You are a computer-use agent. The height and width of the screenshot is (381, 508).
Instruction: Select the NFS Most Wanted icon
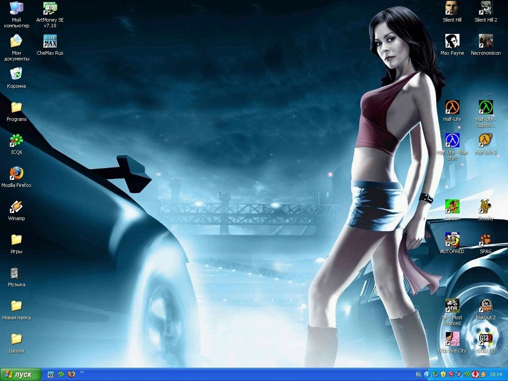452,306
